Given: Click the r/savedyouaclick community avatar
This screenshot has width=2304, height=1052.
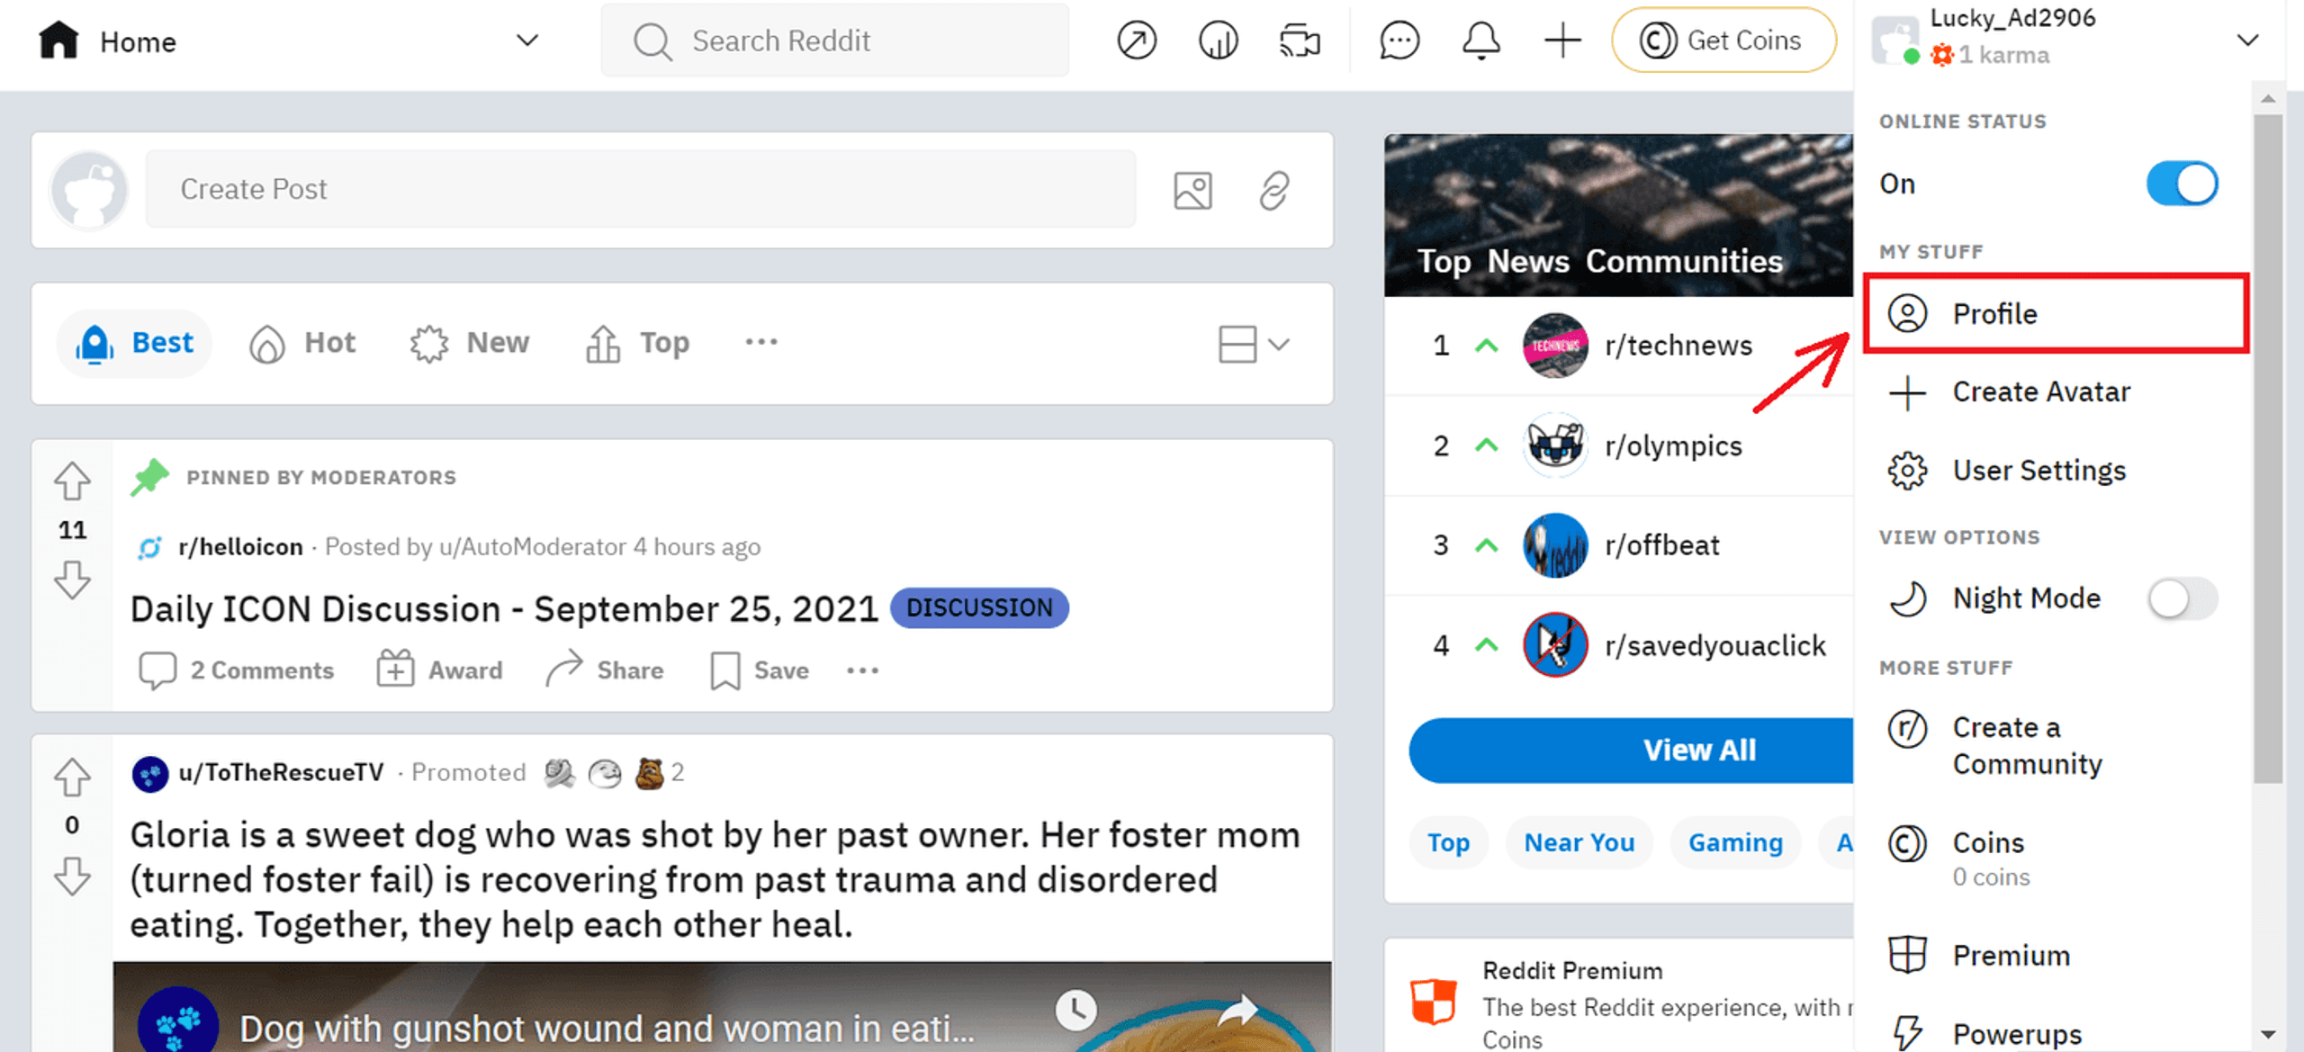Looking at the screenshot, I should coord(1554,645).
